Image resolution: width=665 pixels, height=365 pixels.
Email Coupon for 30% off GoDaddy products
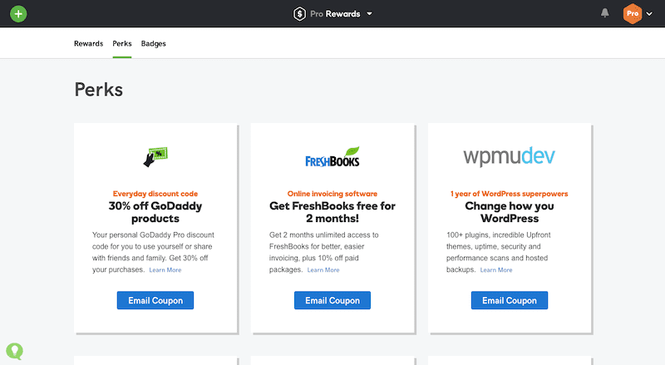[x=155, y=300]
